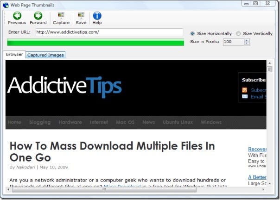Viewport: 280px width, 200px height.
Task: Click author name Nakodari
Action: [x=25, y=167]
